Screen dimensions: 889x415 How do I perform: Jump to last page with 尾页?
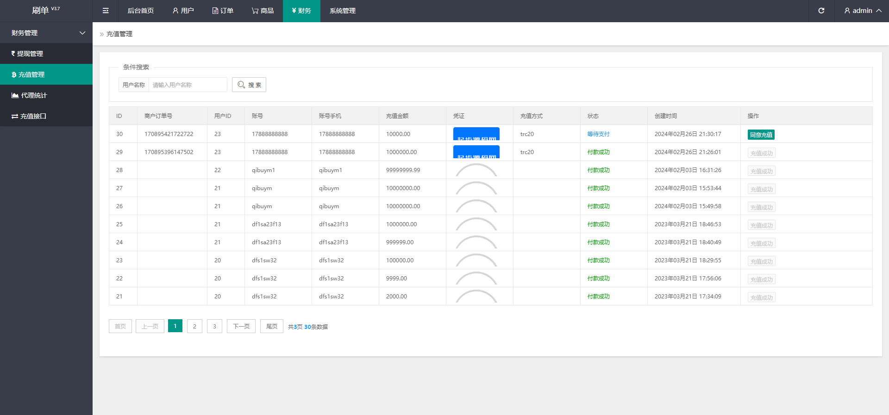point(271,326)
